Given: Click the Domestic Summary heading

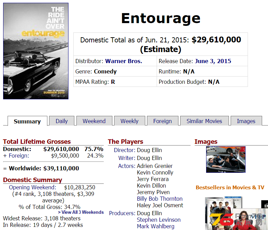Looking at the screenshot, I should coord(33,180).
